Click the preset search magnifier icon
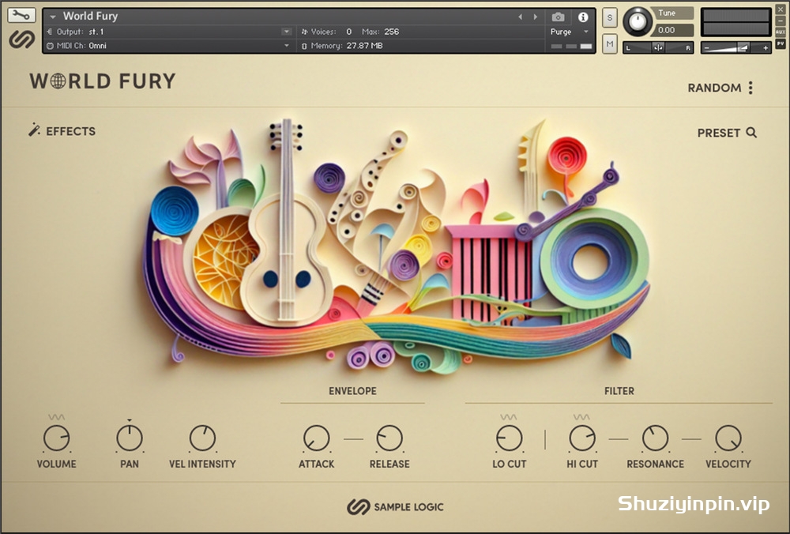 point(751,133)
